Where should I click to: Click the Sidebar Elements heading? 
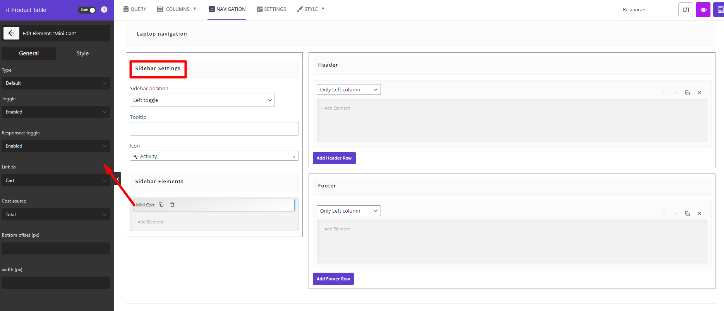[159, 181]
